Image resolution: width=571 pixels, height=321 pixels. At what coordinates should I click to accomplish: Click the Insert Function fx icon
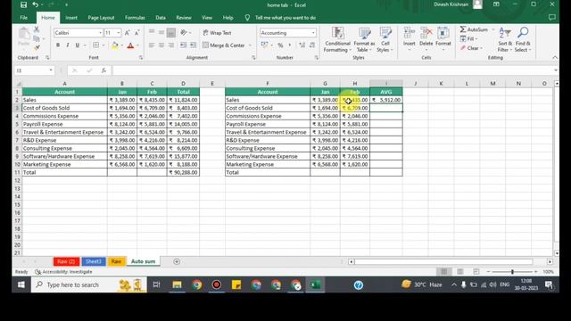pyautogui.click(x=103, y=70)
